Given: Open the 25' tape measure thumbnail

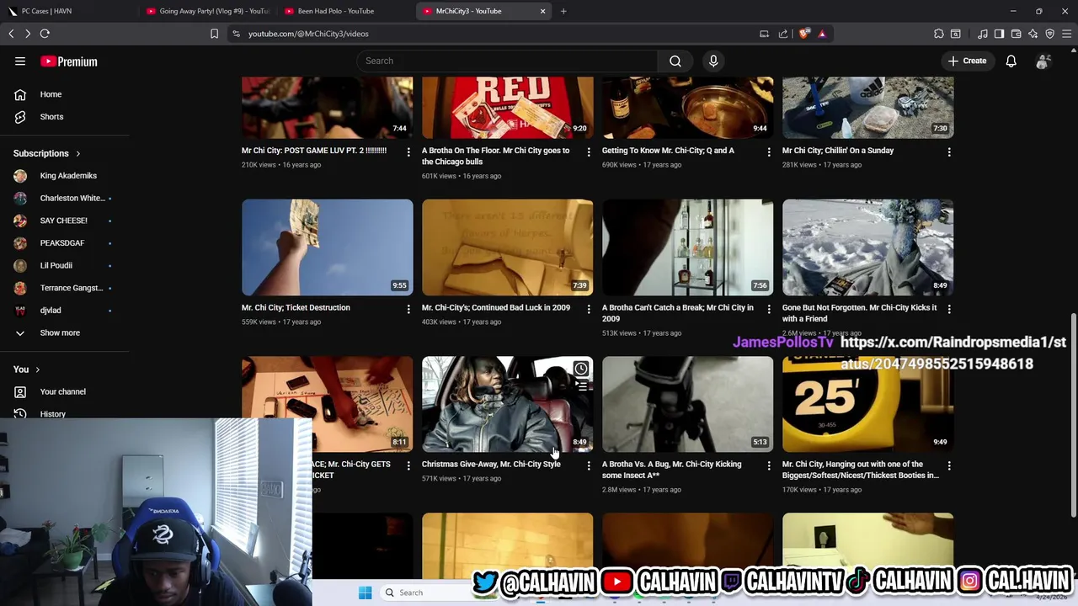Looking at the screenshot, I should pyautogui.click(x=867, y=404).
